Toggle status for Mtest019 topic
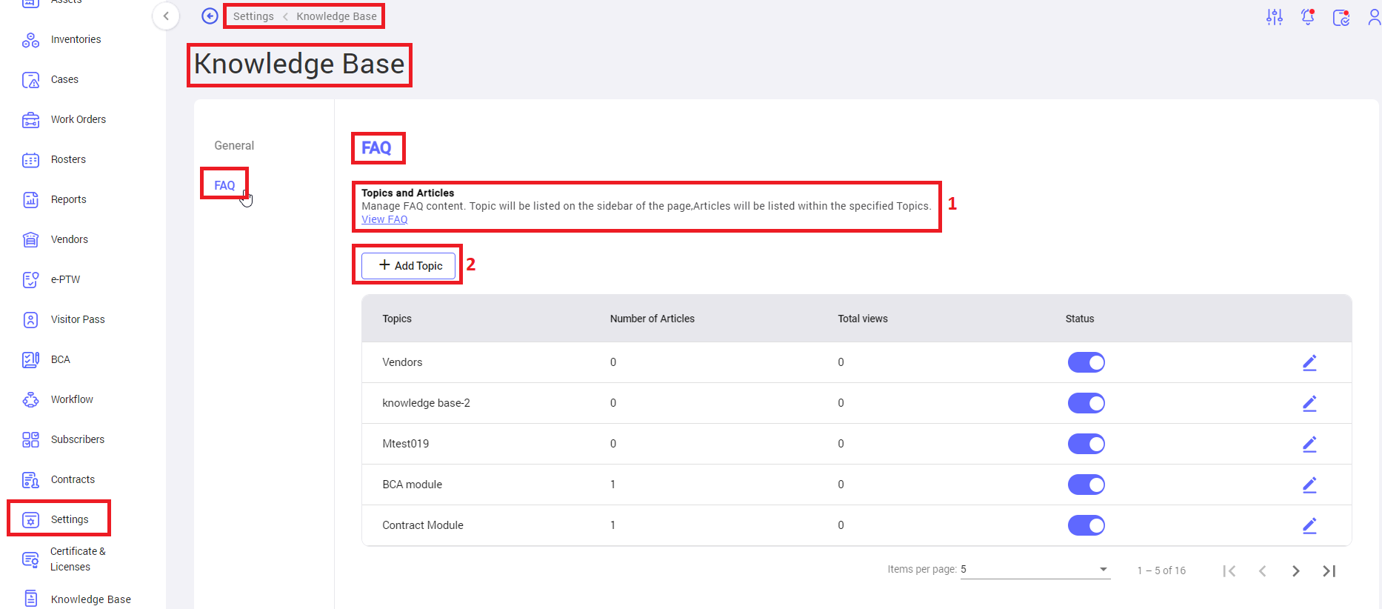This screenshot has height=609, width=1382. point(1086,444)
